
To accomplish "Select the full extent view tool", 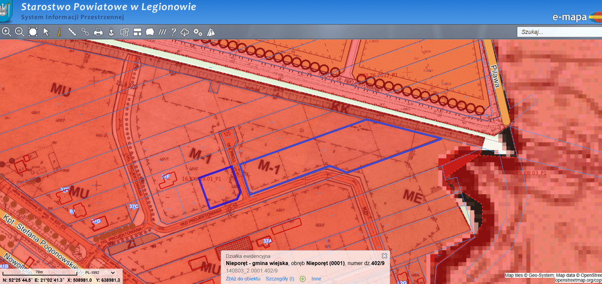I will [32, 32].
